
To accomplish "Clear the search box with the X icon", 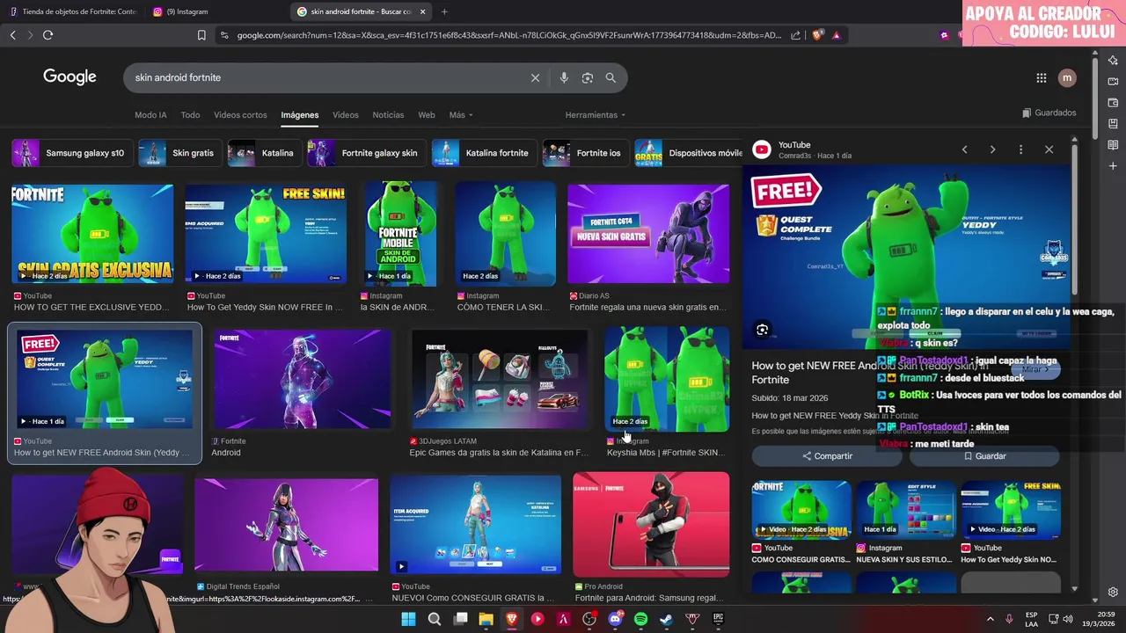I will 535,77.
